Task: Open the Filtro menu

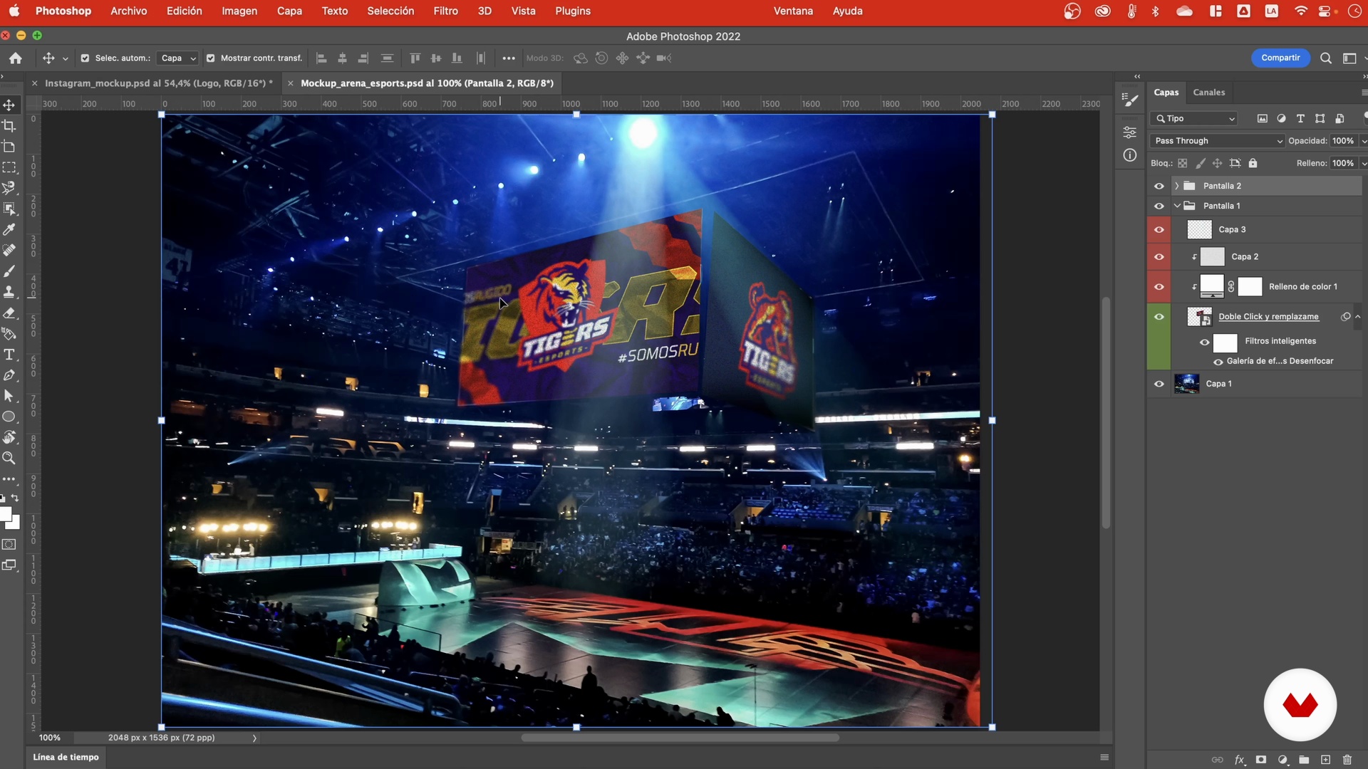Action: tap(445, 11)
